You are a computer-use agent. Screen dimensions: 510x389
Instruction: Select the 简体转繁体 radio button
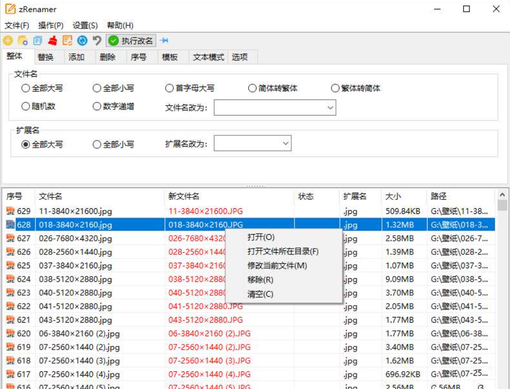click(x=252, y=89)
